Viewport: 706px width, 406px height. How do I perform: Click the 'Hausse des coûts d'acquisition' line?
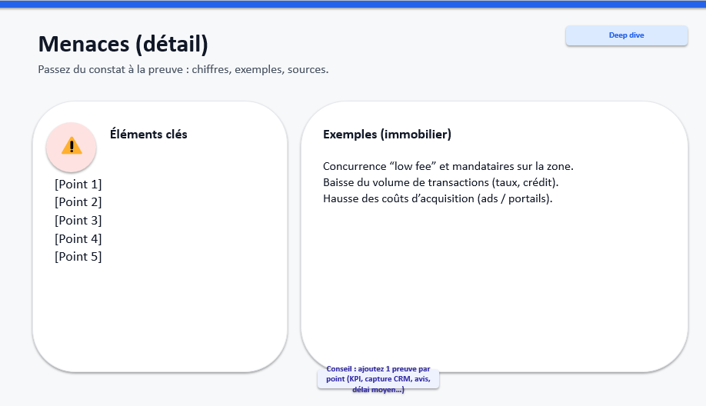(x=438, y=198)
